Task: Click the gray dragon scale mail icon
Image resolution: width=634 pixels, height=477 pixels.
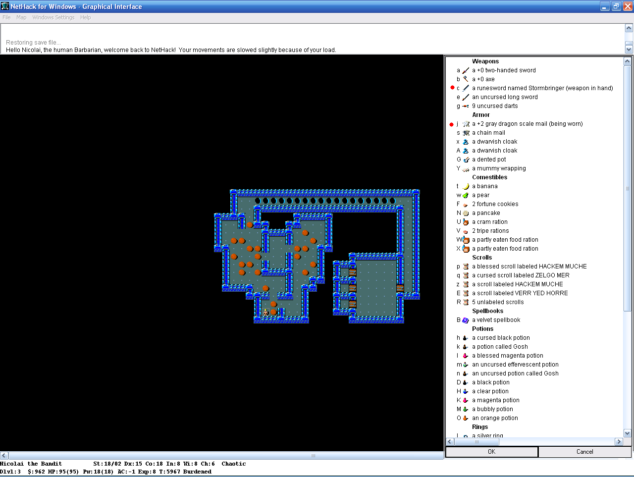Action: pos(466,124)
